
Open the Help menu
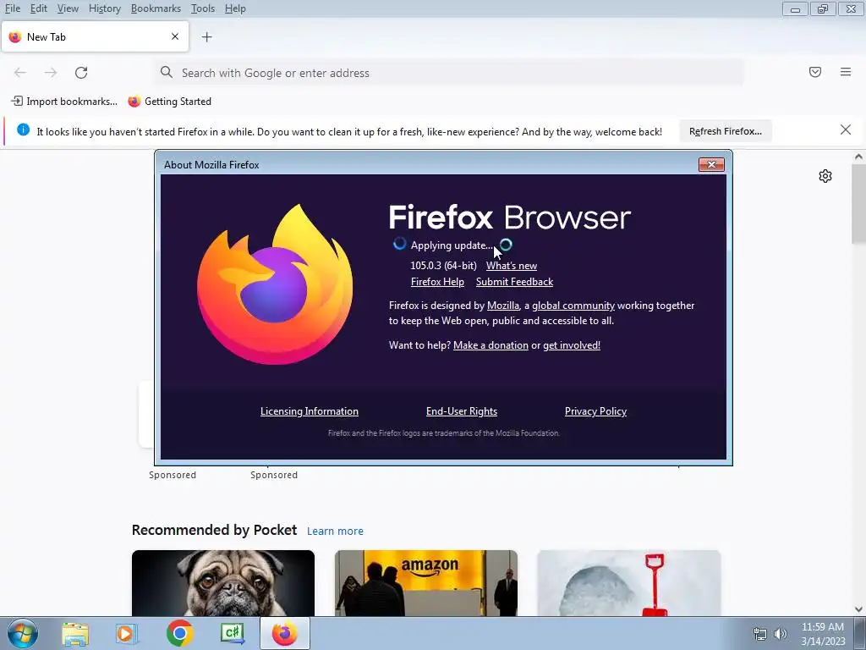[x=235, y=8]
